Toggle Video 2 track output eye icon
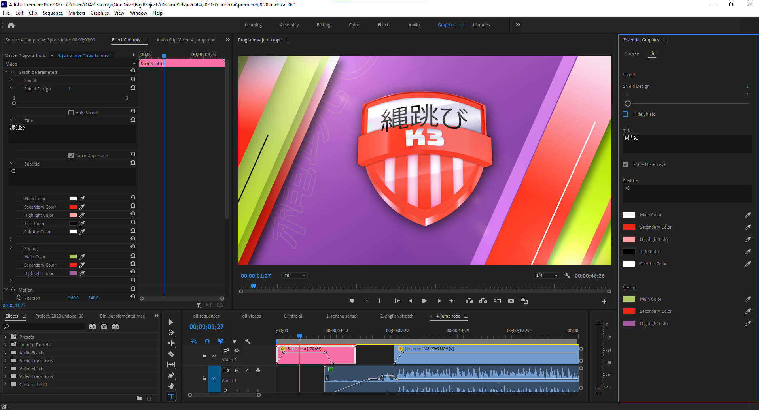Image resolution: width=759 pixels, height=410 pixels. click(237, 350)
